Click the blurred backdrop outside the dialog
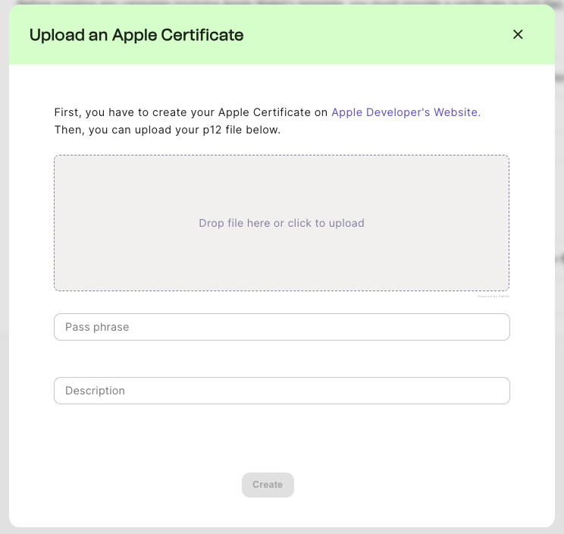The width and height of the screenshot is (564, 534). (559, 265)
